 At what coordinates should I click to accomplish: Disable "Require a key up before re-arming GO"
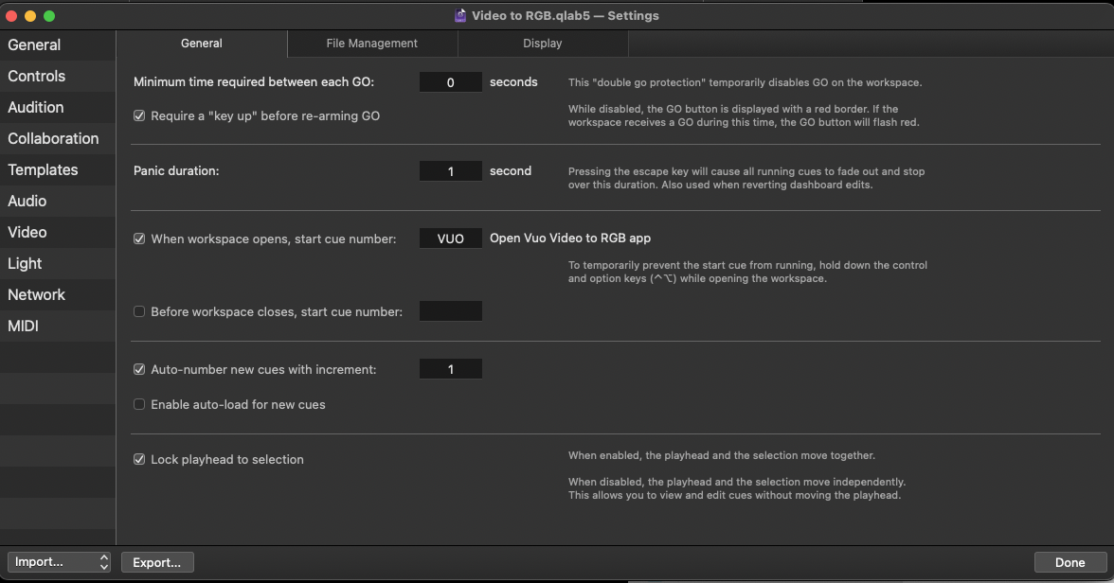[138, 115]
